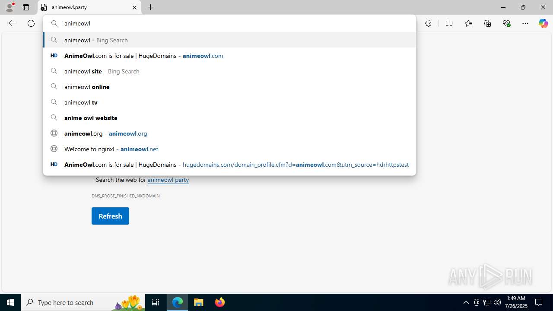This screenshot has width=553, height=311.
Task: Click search icon beside animeowl tv
Action: tap(54, 102)
